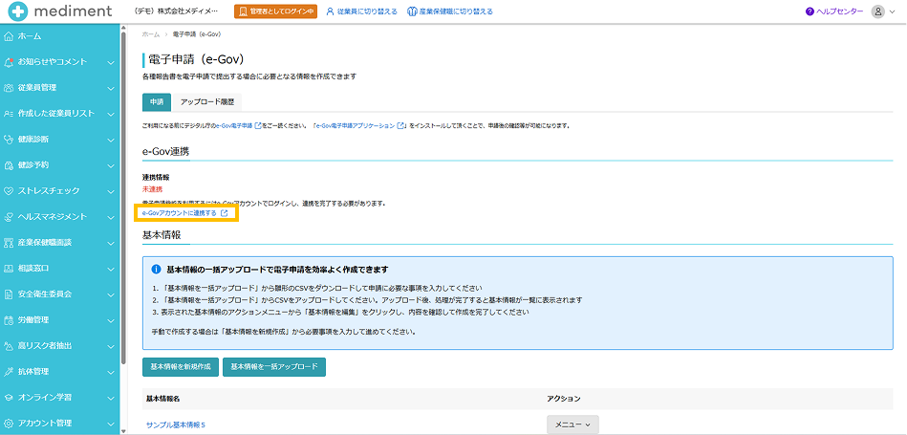Click the e-Govアカウントに連携する link
The width and height of the screenshot is (907, 435).
click(x=185, y=213)
